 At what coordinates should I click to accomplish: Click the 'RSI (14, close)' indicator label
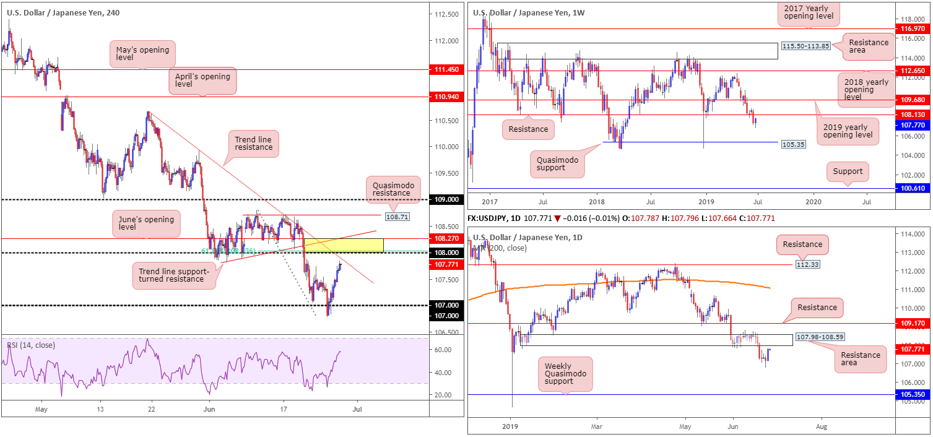coord(31,345)
